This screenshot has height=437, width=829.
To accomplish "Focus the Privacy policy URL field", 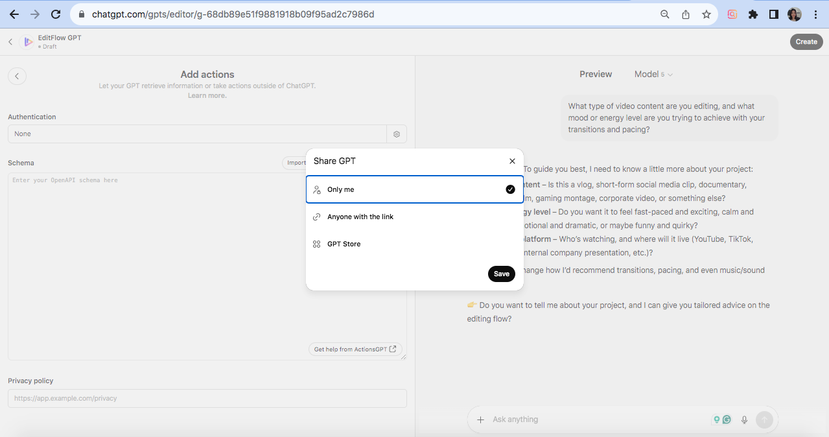I will pos(207,398).
